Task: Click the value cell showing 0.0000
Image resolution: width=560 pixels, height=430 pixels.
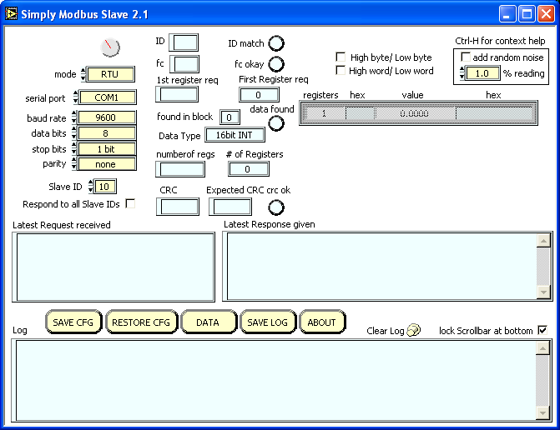Action: [x=415, y=113]
